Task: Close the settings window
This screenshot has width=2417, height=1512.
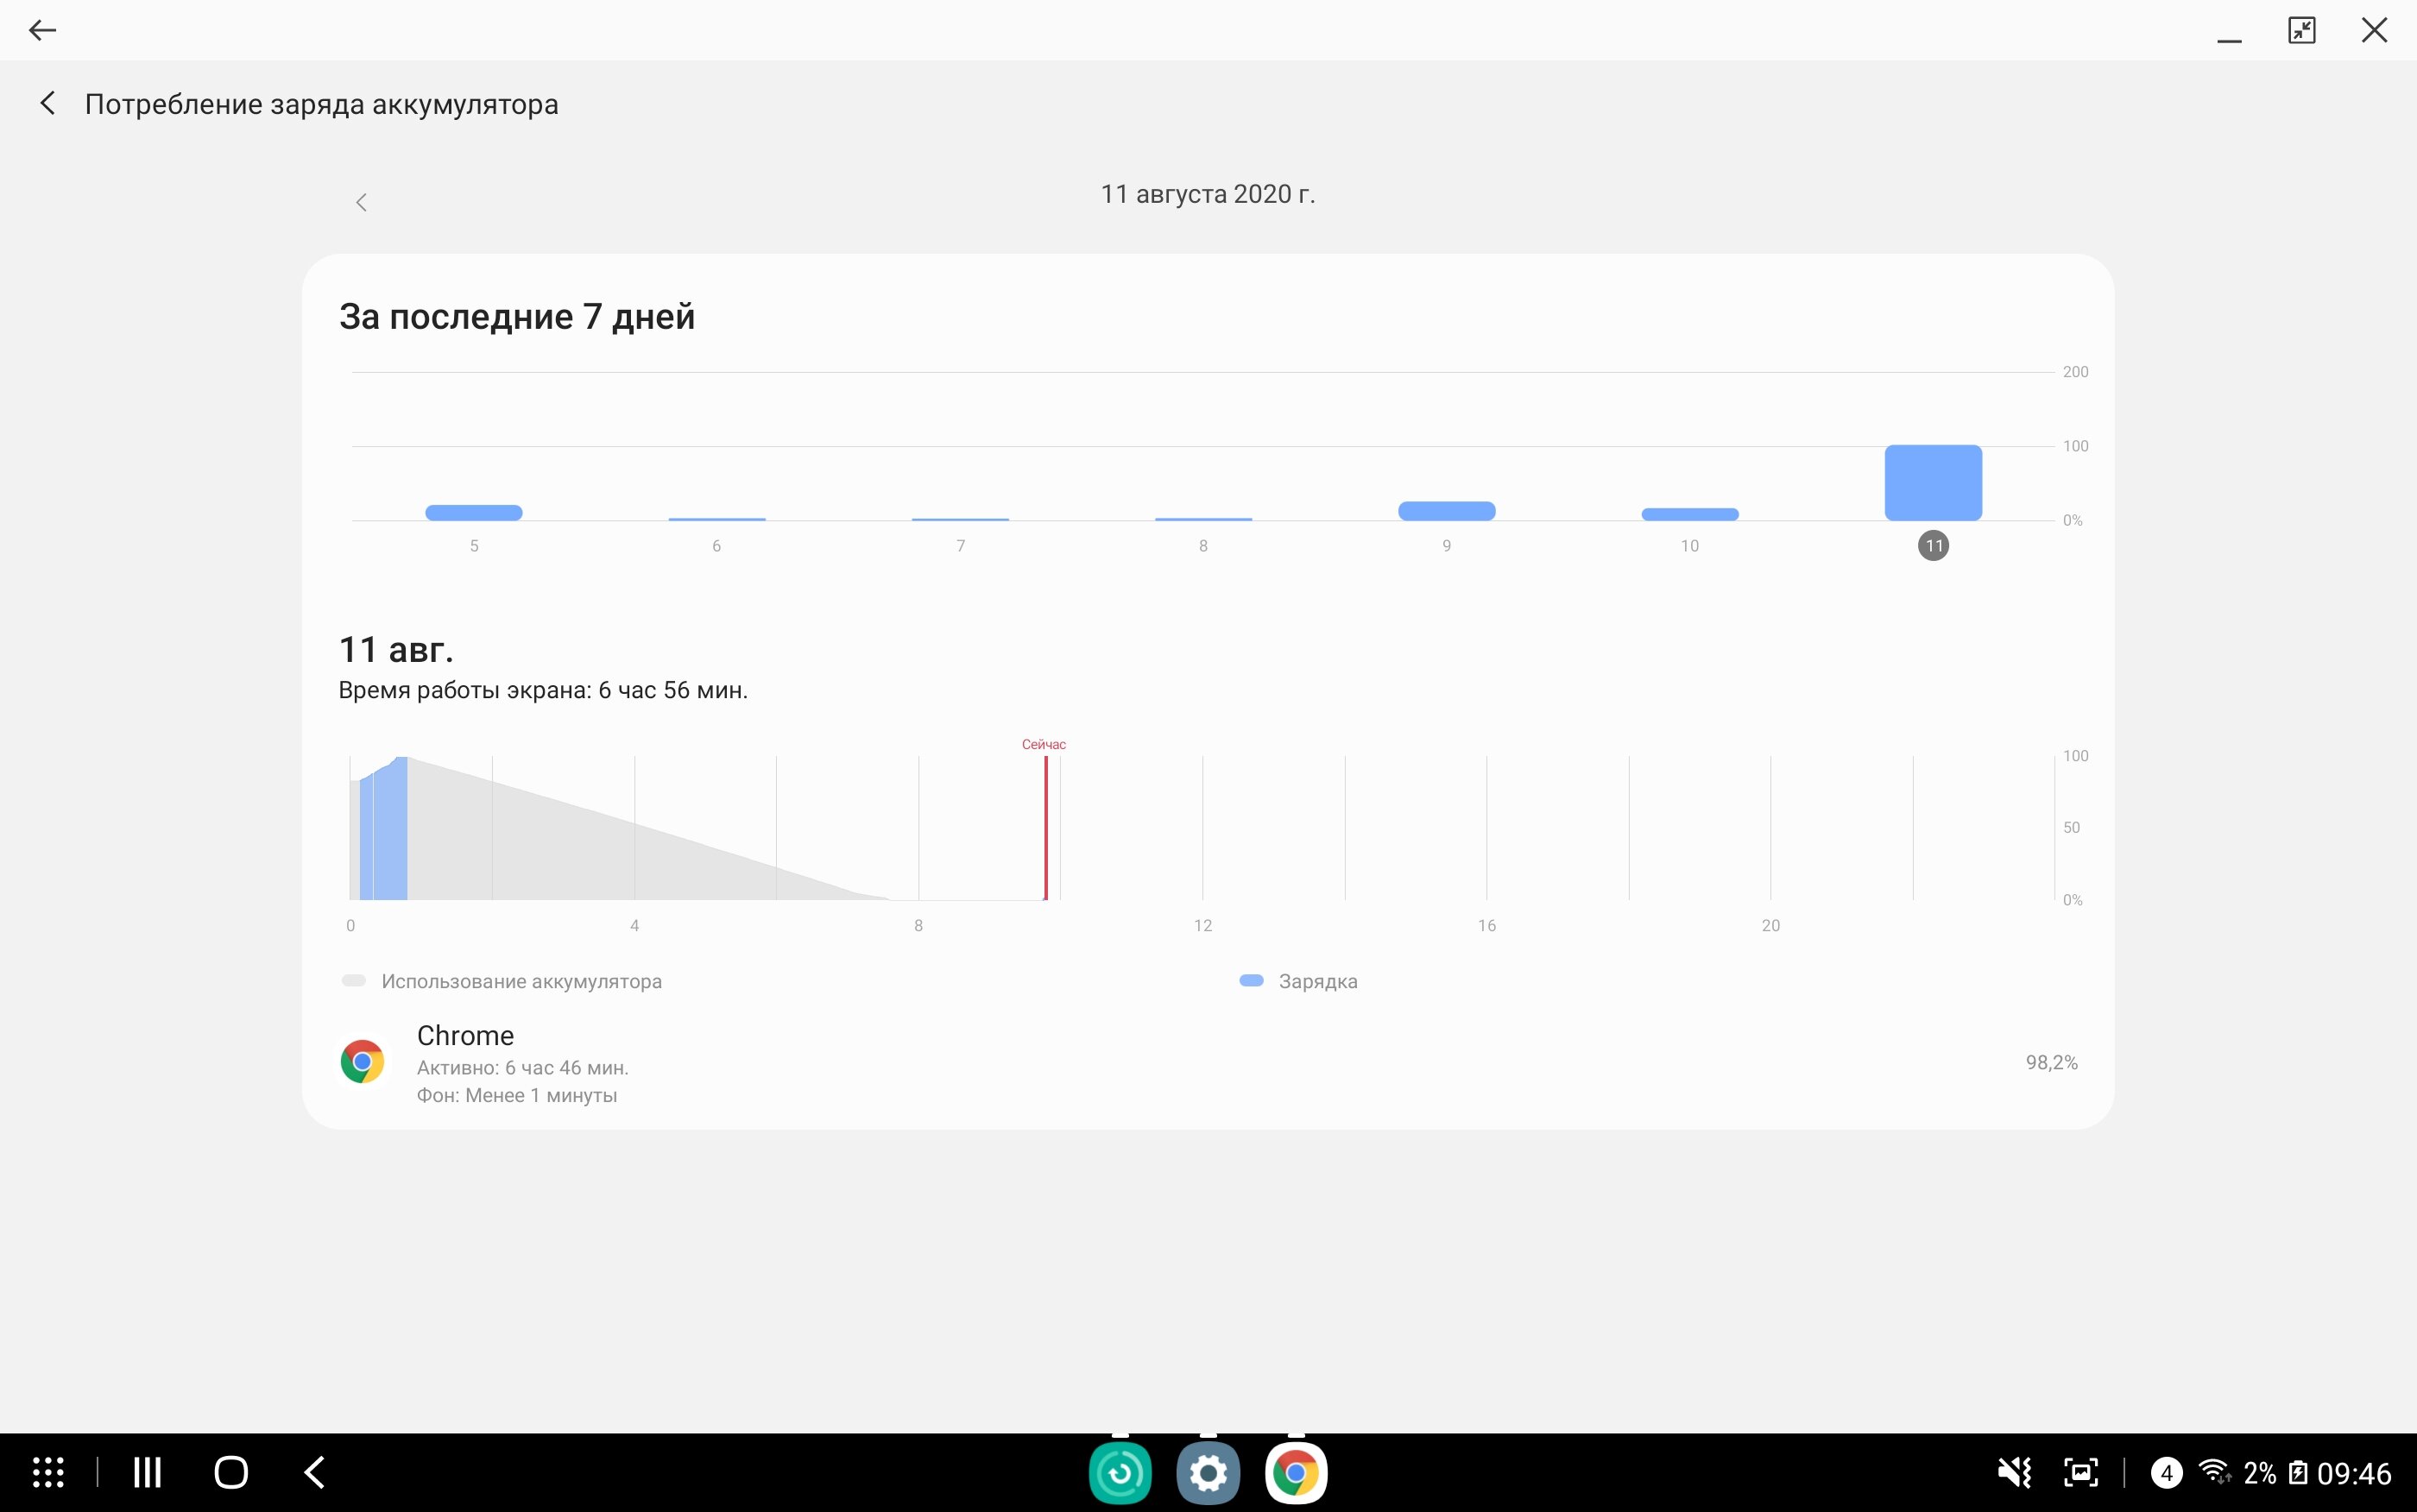Action: 2375,30
